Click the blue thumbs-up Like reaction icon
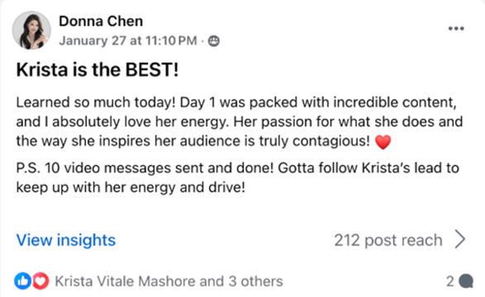 pos(22,281)
